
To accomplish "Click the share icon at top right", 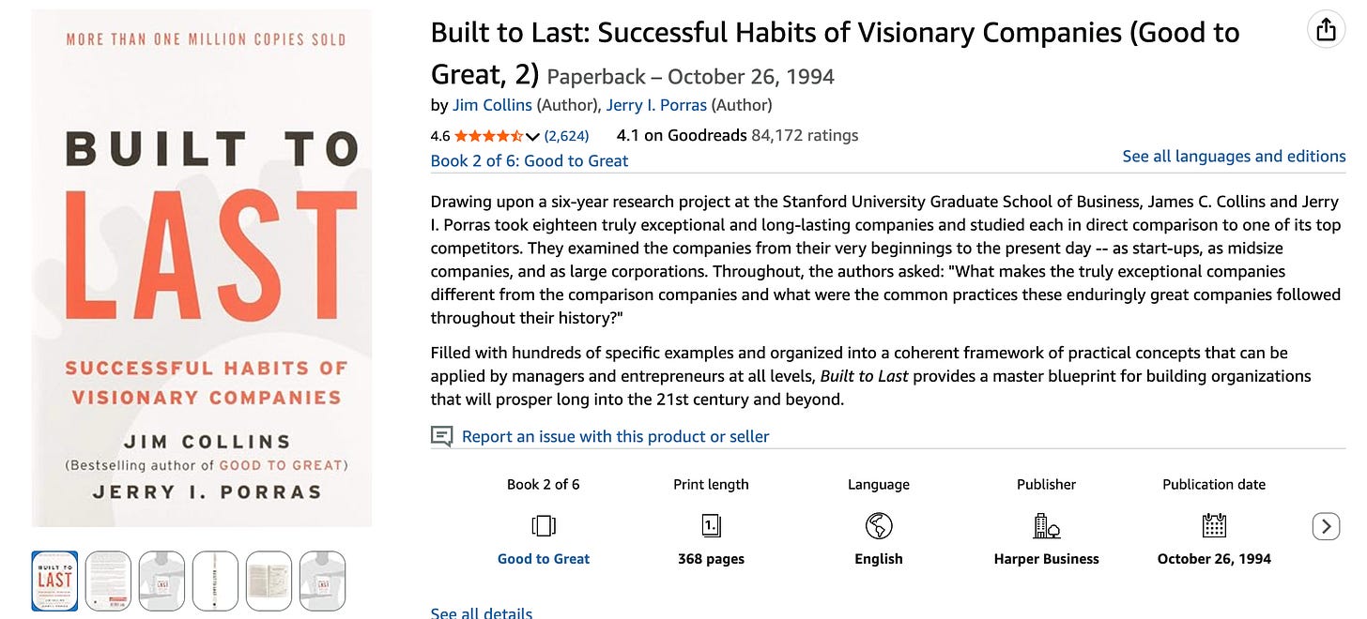I will (1326, 31).
